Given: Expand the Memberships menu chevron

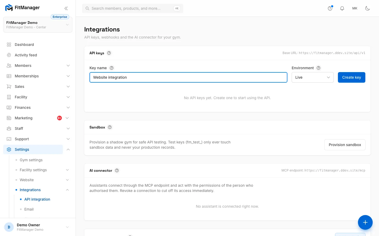Looking at the screenshot, I should 68,76.
